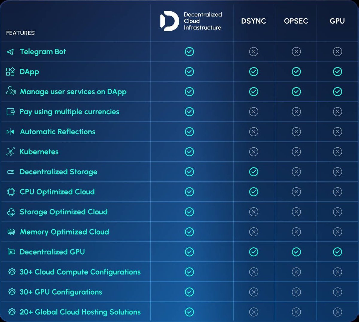359x322 pixels.
Task: Click DSYNC's cross in Pay using multiple currencies row
Action: point(254,112)
